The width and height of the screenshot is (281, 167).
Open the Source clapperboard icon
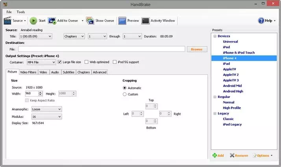click(7, 20)
